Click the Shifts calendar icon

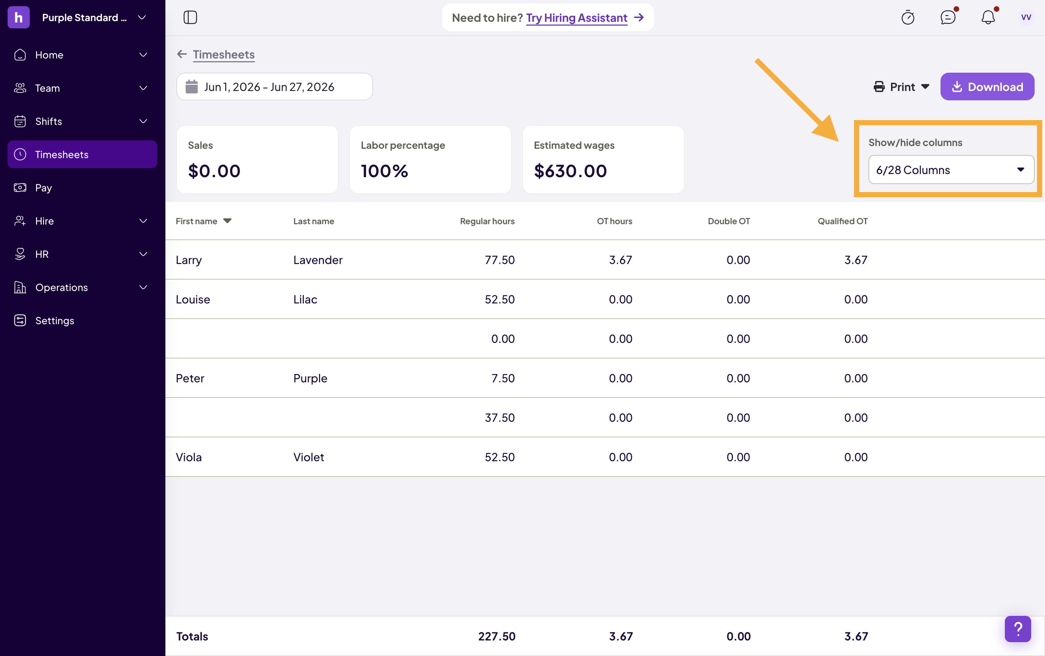(20, 121)
